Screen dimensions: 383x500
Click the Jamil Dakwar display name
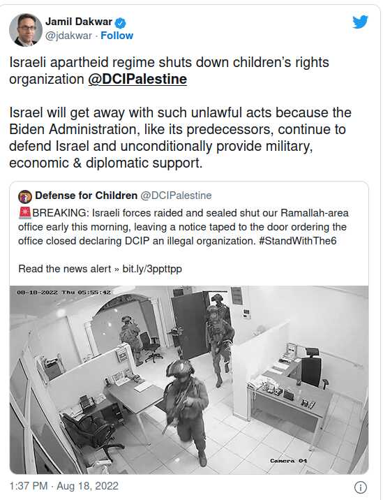point(79,22)
